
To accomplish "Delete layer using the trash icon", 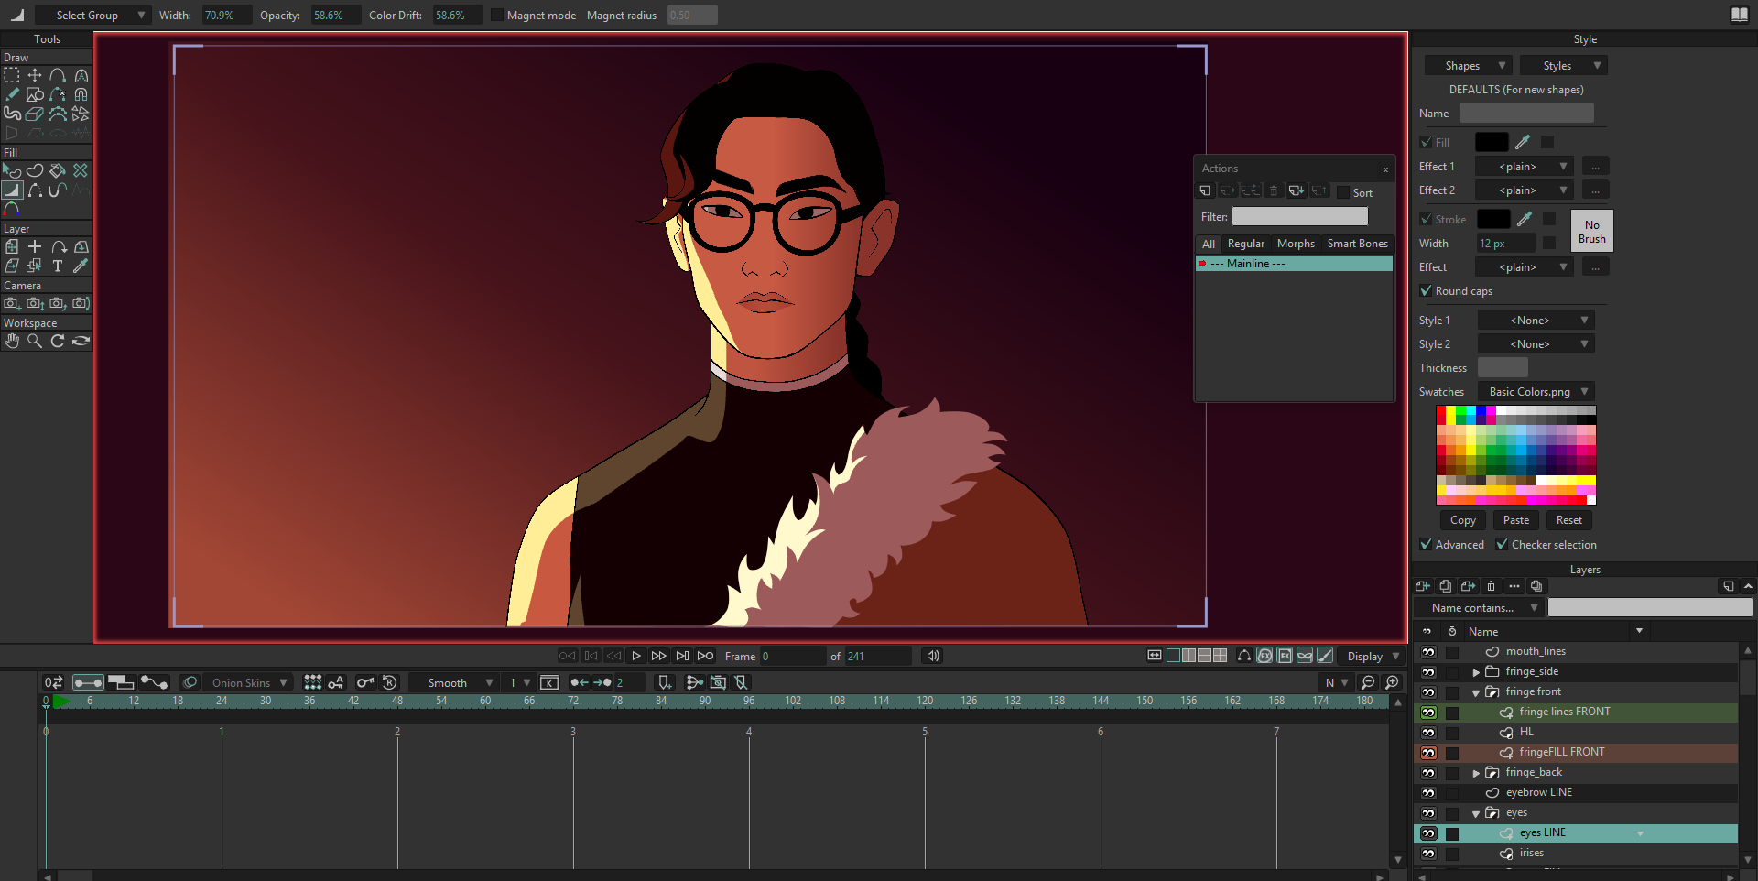I will 1491,586.
